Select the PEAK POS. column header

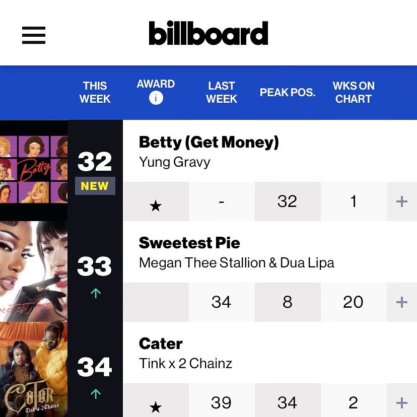point(287,93)
